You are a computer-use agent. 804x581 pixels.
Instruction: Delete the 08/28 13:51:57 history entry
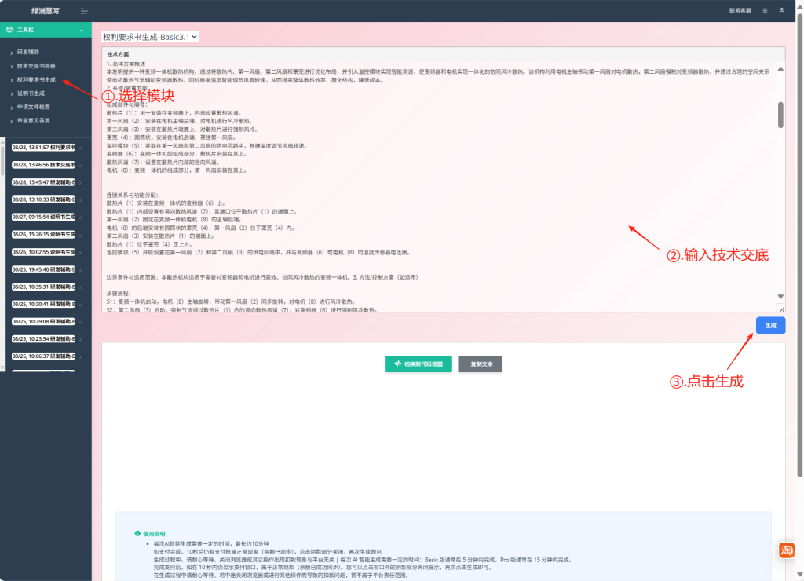pos(81,147)
